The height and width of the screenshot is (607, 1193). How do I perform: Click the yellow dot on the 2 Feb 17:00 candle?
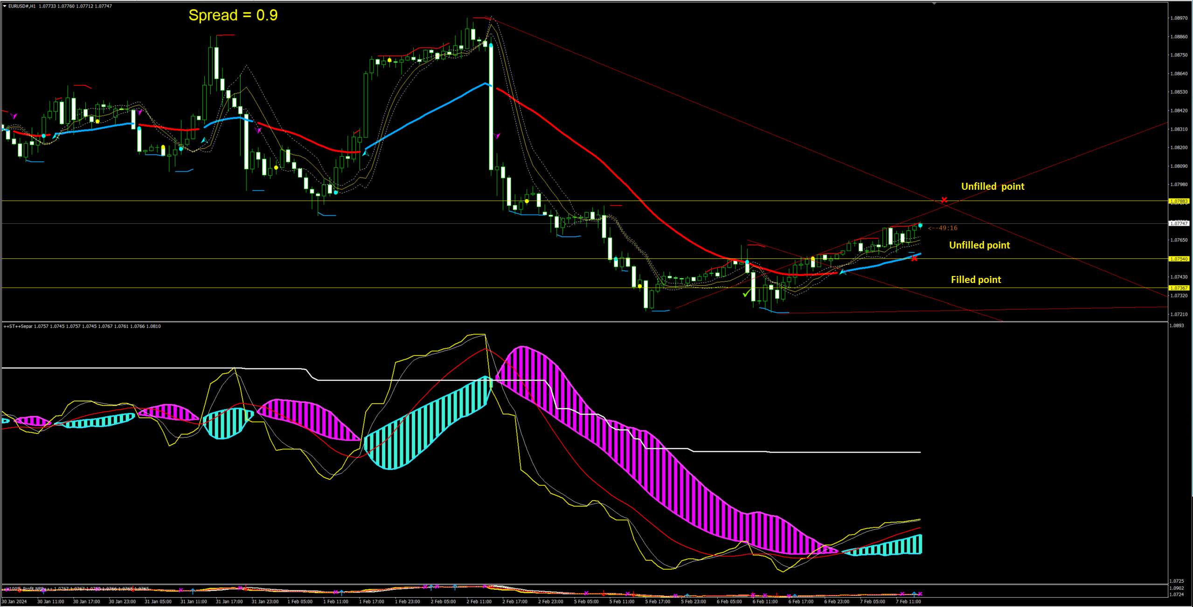(527, 201)
